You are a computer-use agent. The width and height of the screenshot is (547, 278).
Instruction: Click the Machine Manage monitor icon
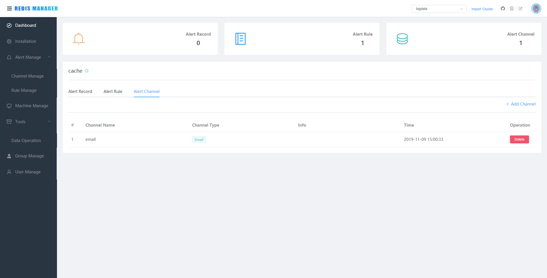[x=9, y=106]
